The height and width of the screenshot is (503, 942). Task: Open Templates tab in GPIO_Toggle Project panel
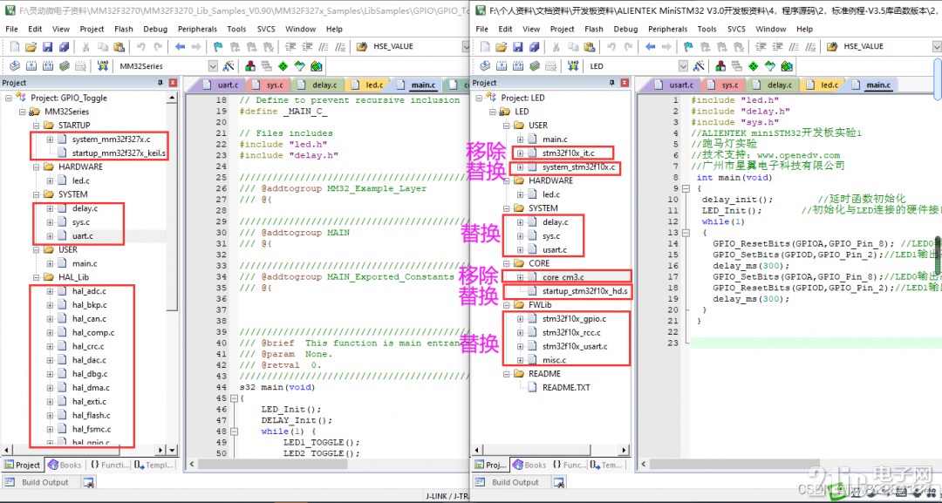pos(153,465)
